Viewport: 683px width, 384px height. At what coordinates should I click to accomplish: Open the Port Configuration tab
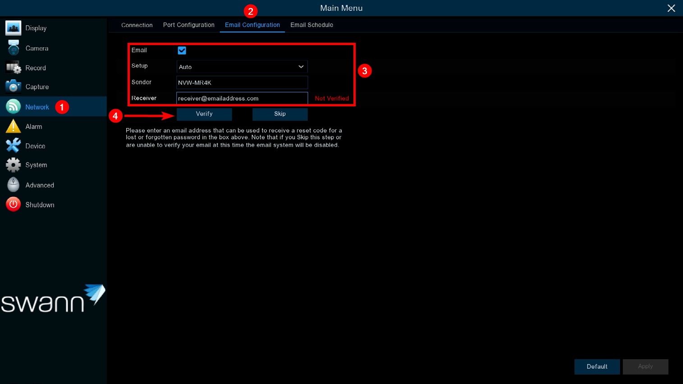coord(188,25)
